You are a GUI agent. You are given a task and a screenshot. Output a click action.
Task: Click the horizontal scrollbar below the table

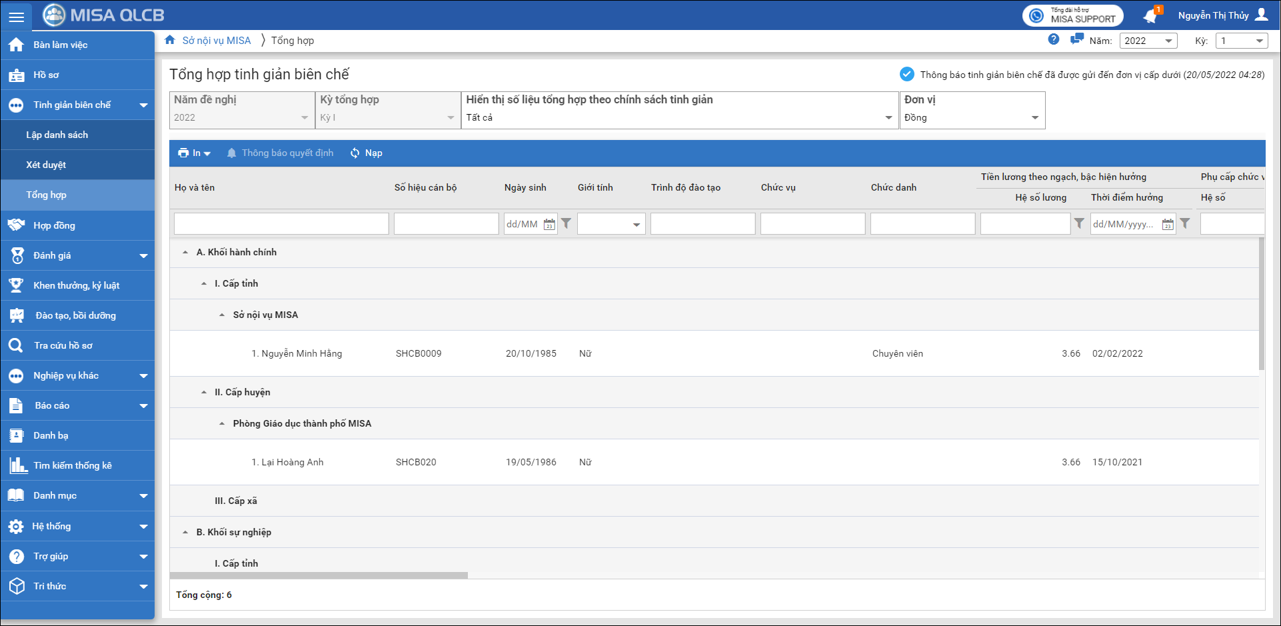pyautogui.click(x=319, y=575)
